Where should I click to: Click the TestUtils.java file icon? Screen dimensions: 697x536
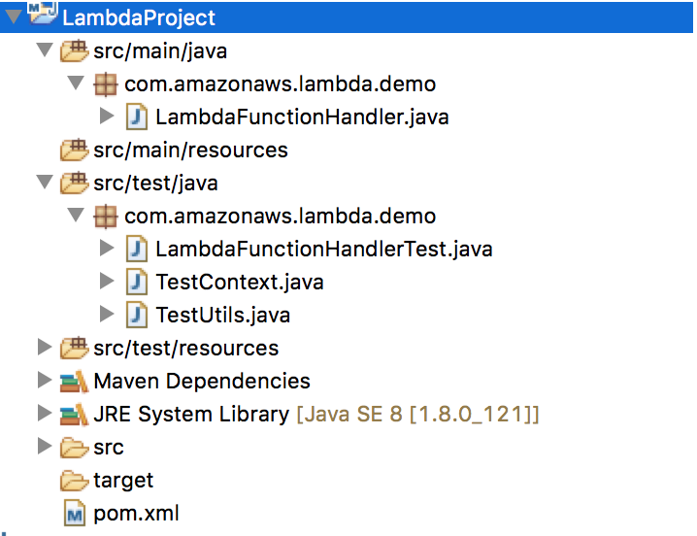click(137, 315)
